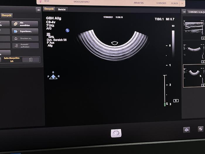Click the depth scale 2 marker
This screenshot has height=154, width=205.
pyautogui.click(x=170, y=85)
